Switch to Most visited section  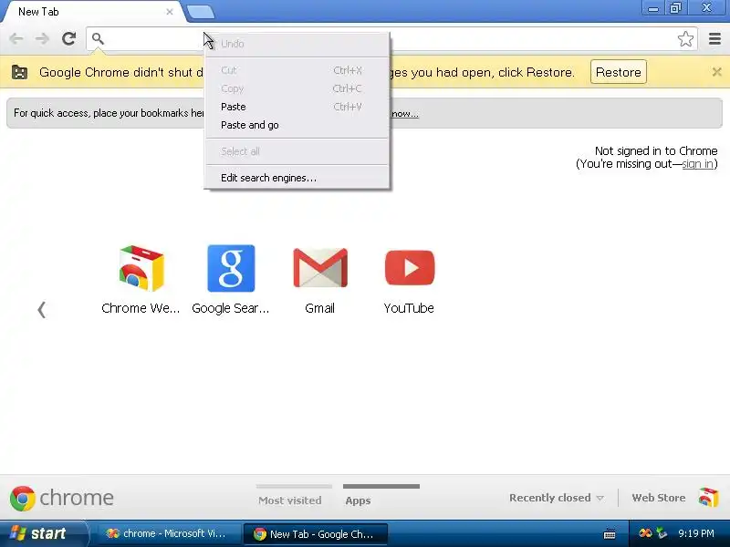pyautogui.click(x=290, y=501)
